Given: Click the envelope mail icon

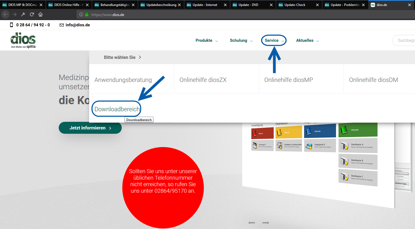Looking at the screenshot, I should pos(62,25).
